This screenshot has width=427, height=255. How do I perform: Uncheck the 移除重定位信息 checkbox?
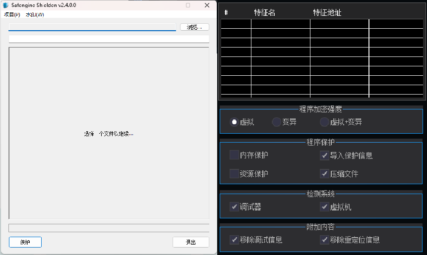click(x=324, y=240)
